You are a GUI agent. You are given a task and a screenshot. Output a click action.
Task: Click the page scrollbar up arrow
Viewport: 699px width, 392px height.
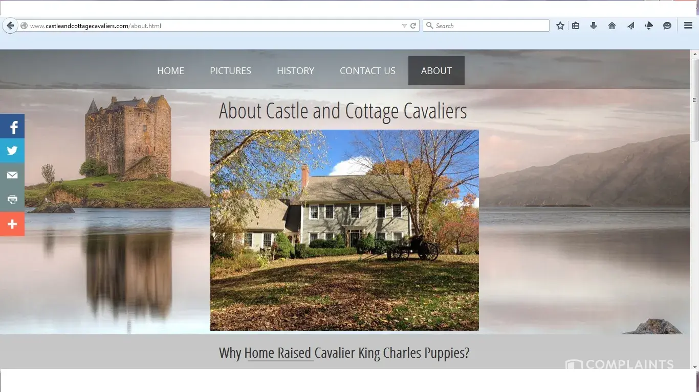point(694,54)
